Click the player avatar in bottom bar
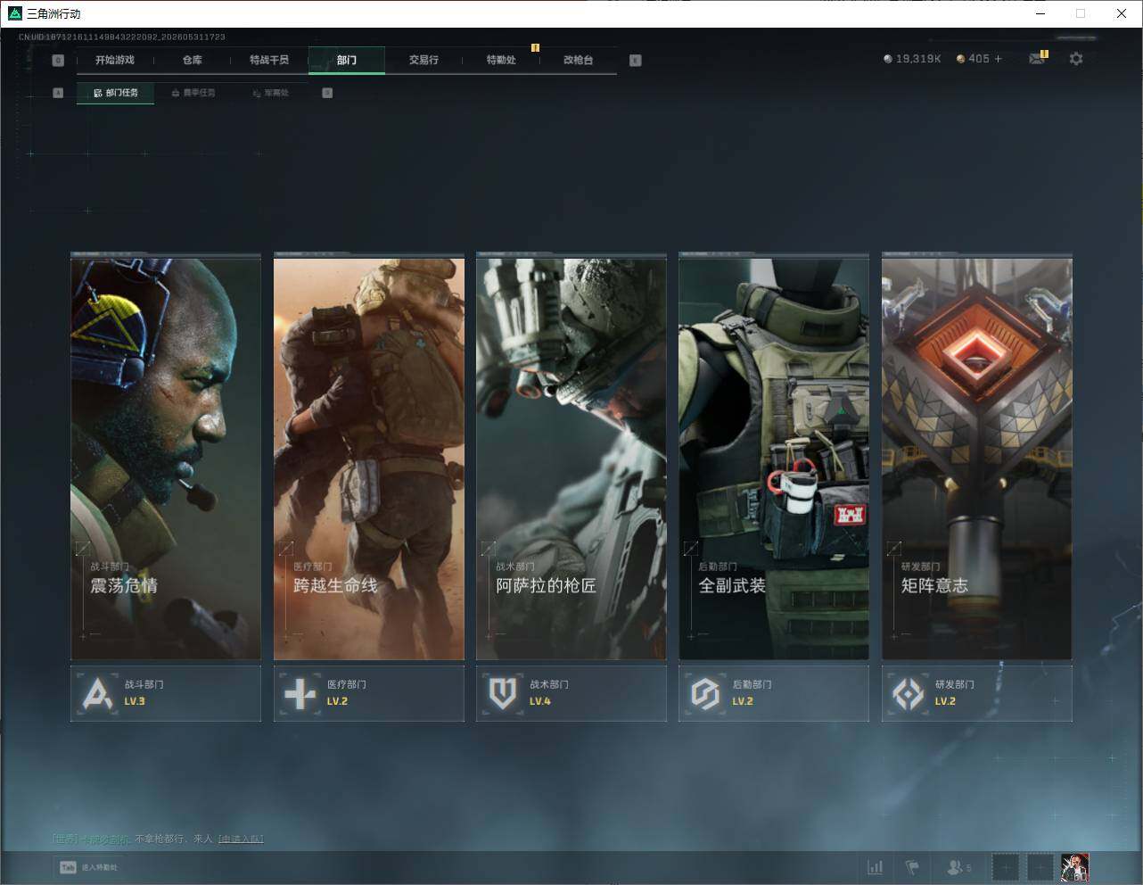 1074,867
